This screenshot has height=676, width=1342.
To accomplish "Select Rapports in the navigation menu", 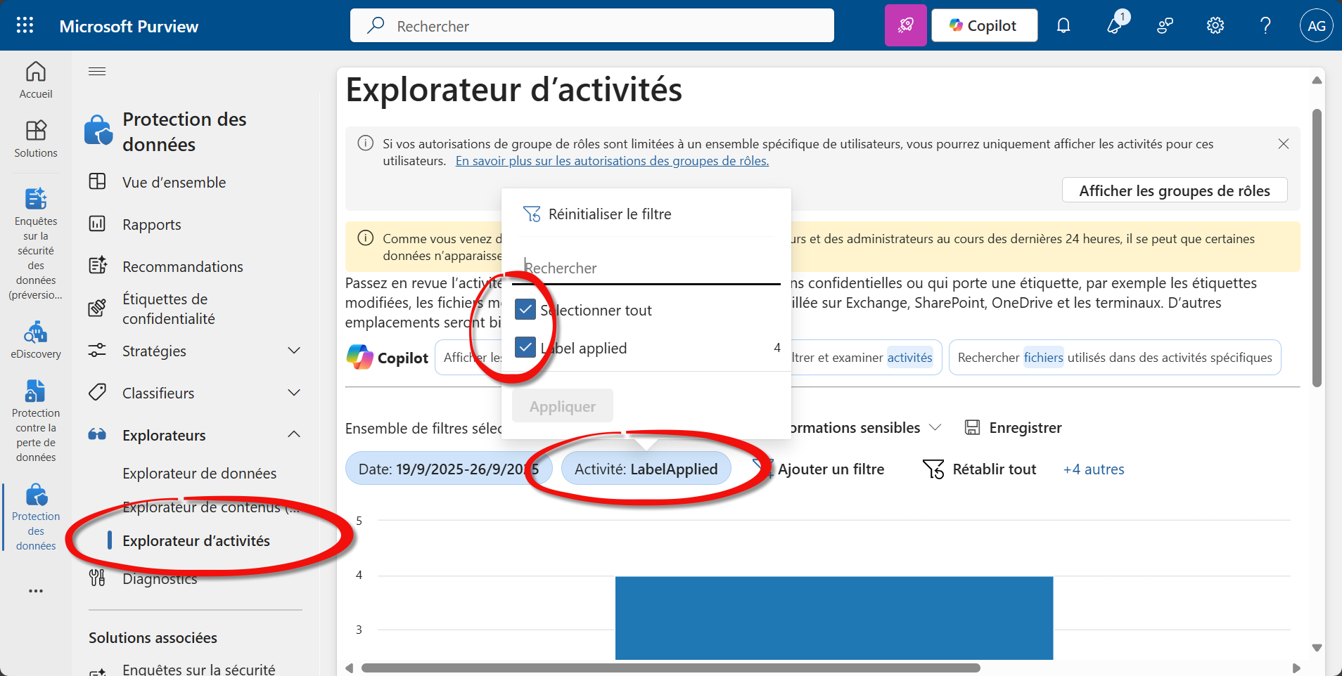I will (x=152, y=225).
